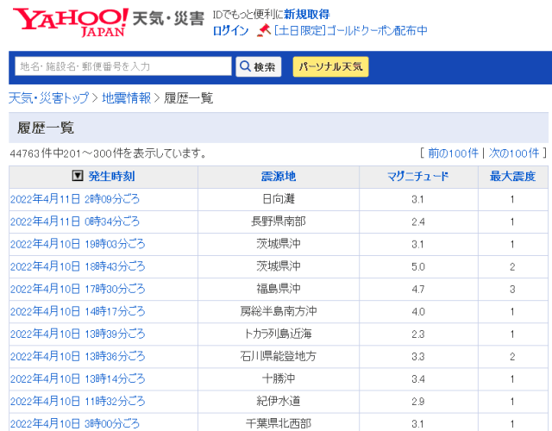Click the 福島県沖 epicenter cell
The width and height of the screenshot is (552, 431).
click(x=279, y=290)
